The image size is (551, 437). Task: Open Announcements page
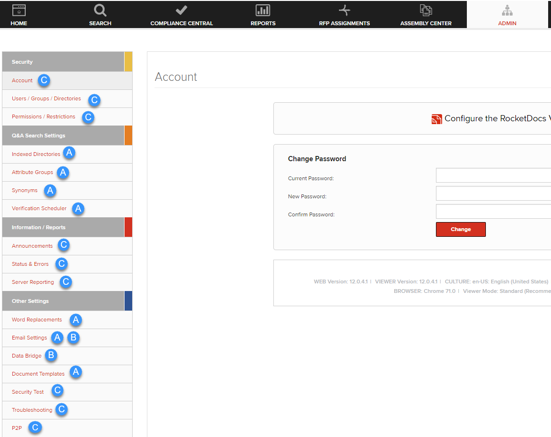(x=32, y=246)
